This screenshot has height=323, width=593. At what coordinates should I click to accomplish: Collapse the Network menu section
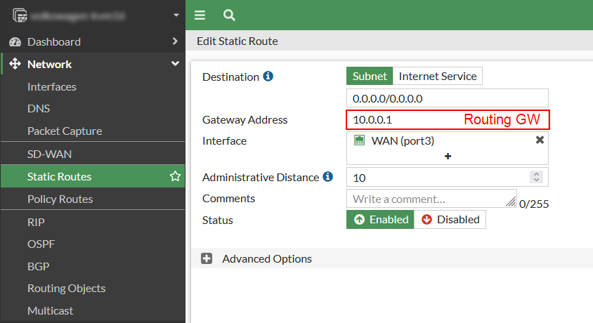coord(175,64)
